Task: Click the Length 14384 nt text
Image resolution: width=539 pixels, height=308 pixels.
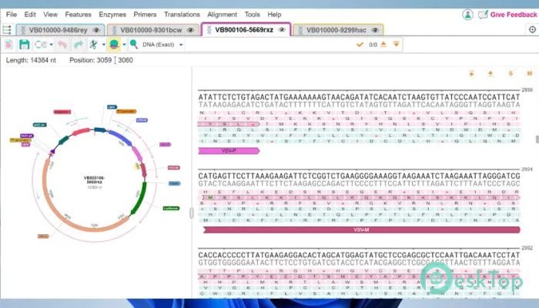Action: click(x=31, y=60)
